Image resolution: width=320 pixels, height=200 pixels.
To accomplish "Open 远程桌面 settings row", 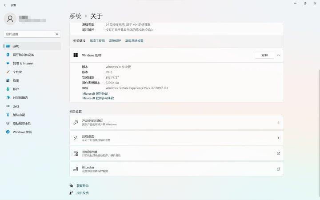I will pyautogui.click(x=176, y=138).
